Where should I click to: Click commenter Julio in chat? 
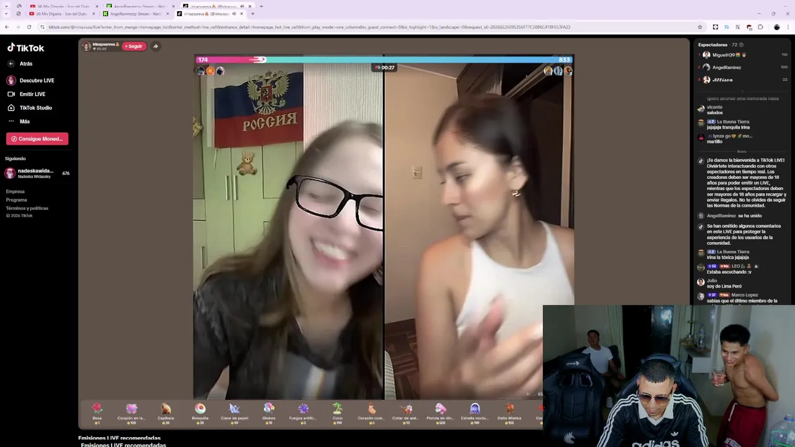tap(712, 281)
